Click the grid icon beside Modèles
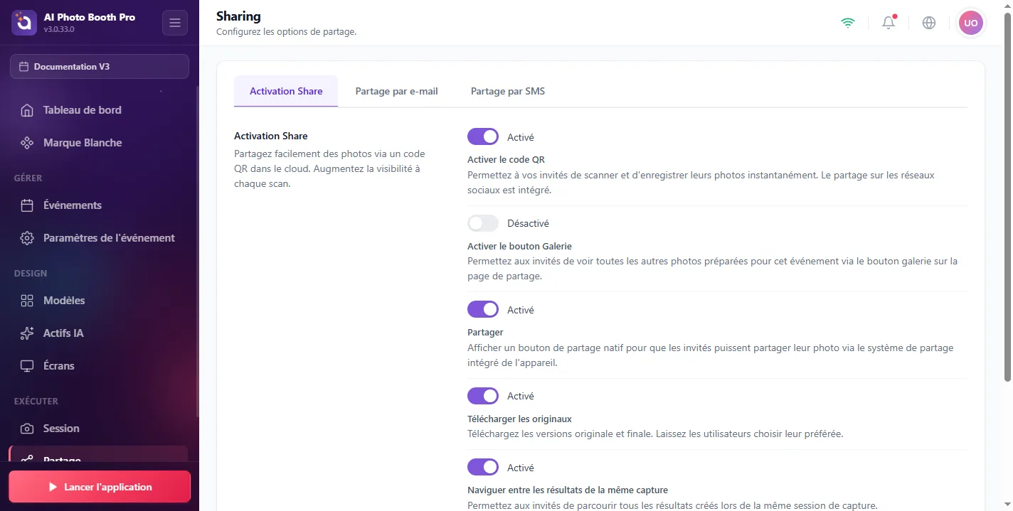This screenshot has height=511, width=1013. point(27,301)
